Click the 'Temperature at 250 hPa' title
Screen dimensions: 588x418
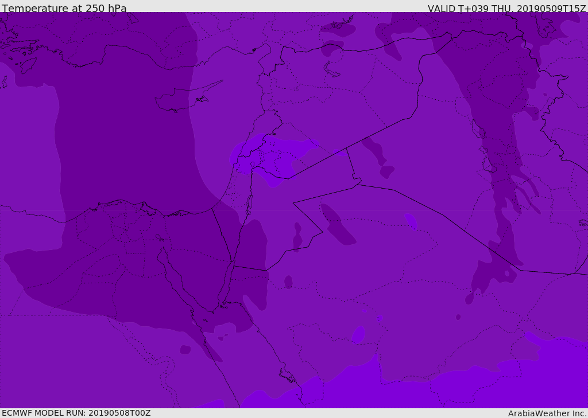click(64, 8)
